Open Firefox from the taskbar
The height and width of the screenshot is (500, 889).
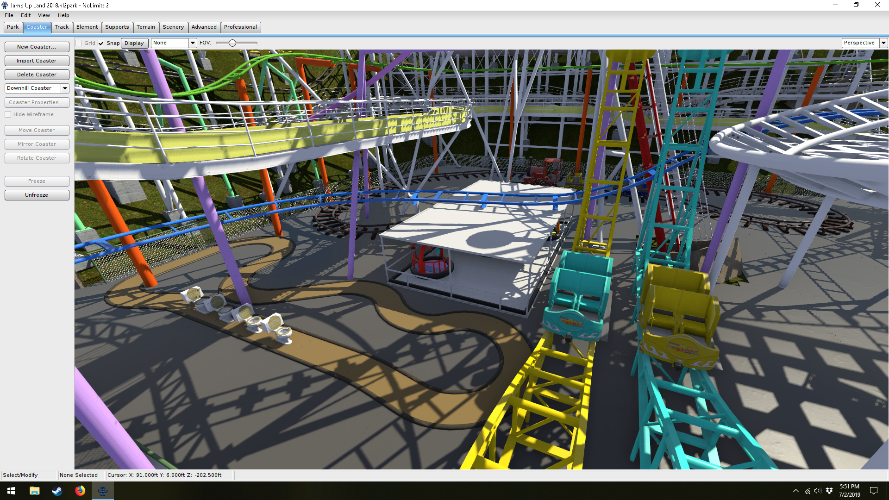pos(80,491)
